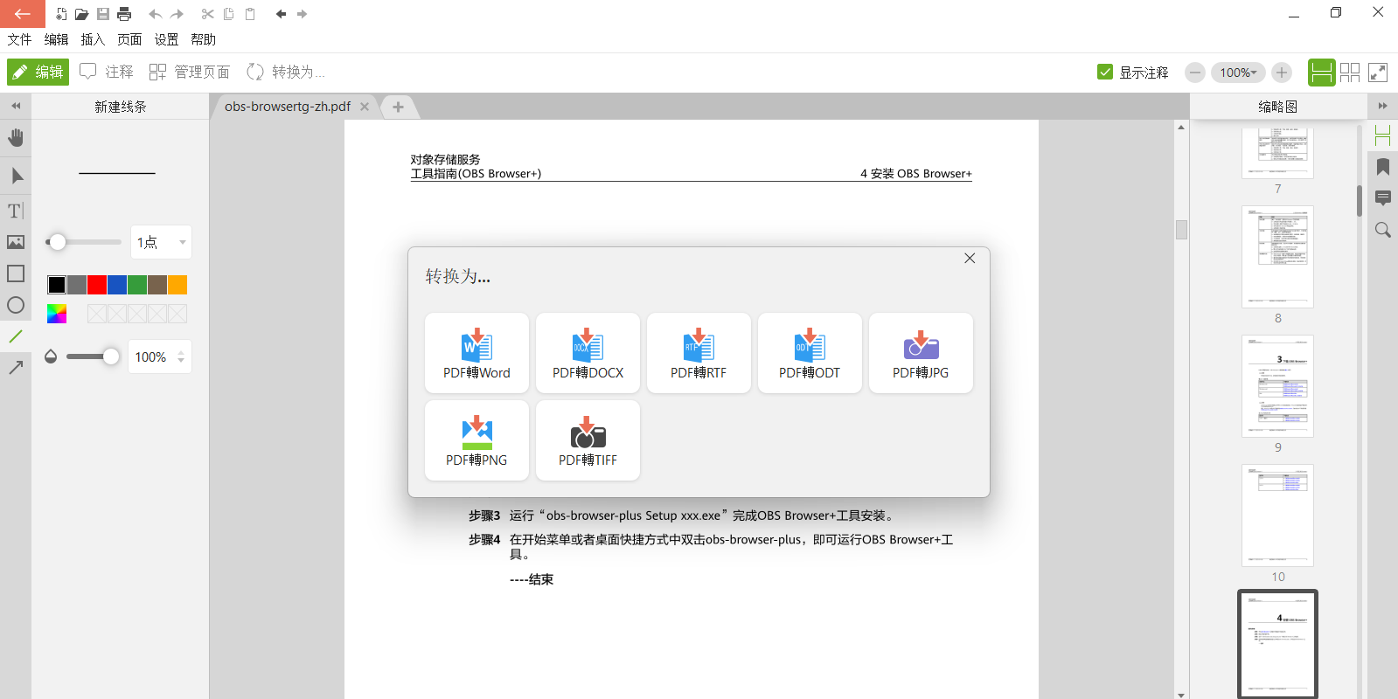Choose PDF to RTF conversion
Screen dimensions: 1398x699
[x=699, y=353]
